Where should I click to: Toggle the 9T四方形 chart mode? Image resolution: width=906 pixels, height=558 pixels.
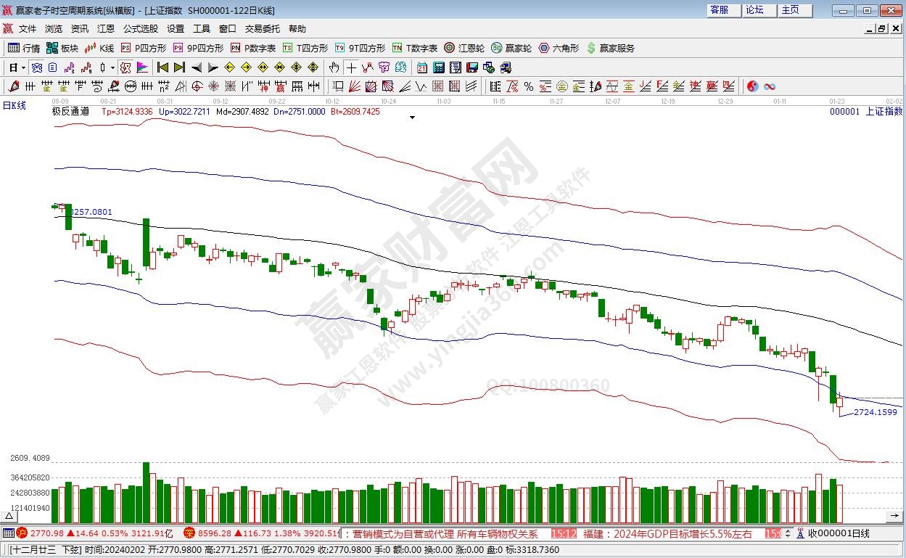click(360, 48)
